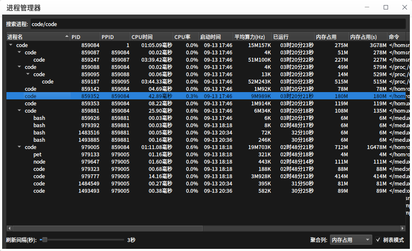Select the pet process row 979133
Screen dimensions: 412x251
coord(206,154)
